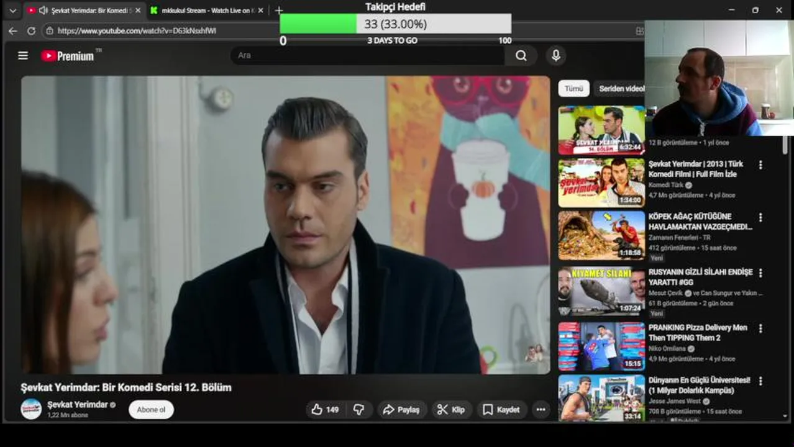Open Dünyanın En Güçlü Üniversitesi title

click(700, 385)
